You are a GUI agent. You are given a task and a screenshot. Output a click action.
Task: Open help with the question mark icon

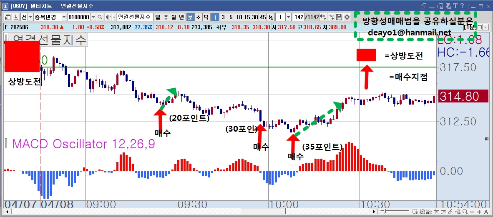(462, 6)
